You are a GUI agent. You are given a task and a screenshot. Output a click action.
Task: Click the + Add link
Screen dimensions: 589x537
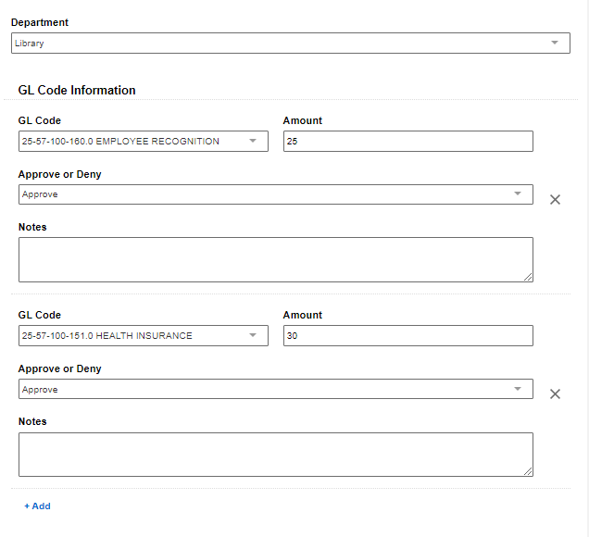[37, 506]
